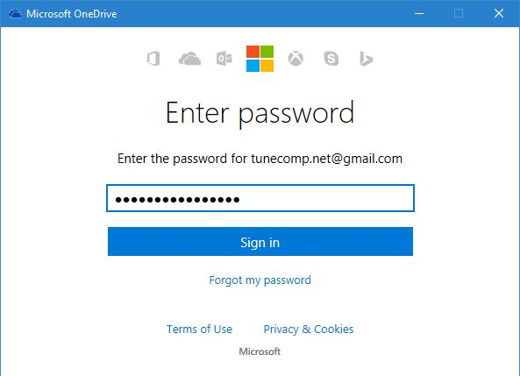Click the grey Office logo icon
Screen dimensions: 520x376
pyautogui.click(x=153, y=59)
